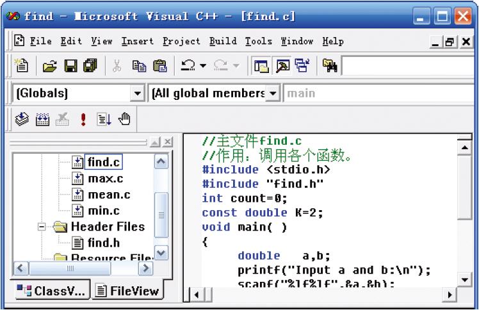Open the File menu

coord(40,41)
